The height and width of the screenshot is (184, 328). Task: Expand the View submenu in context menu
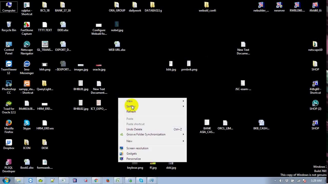click(x=152, y=101)
